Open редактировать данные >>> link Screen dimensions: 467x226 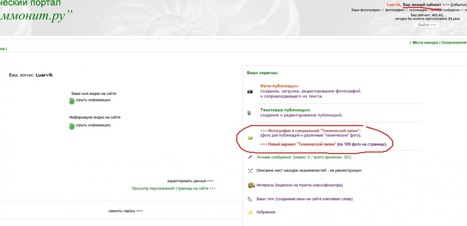[x=190, y=181]
